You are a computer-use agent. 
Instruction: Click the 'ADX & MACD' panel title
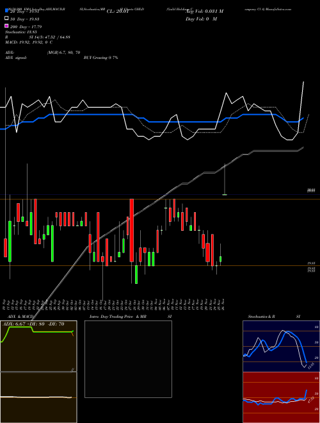coord(20,317)
